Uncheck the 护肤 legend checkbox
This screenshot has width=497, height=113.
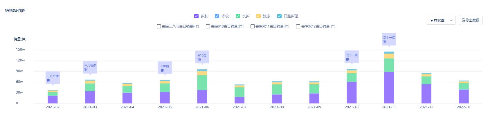point(197,16)
